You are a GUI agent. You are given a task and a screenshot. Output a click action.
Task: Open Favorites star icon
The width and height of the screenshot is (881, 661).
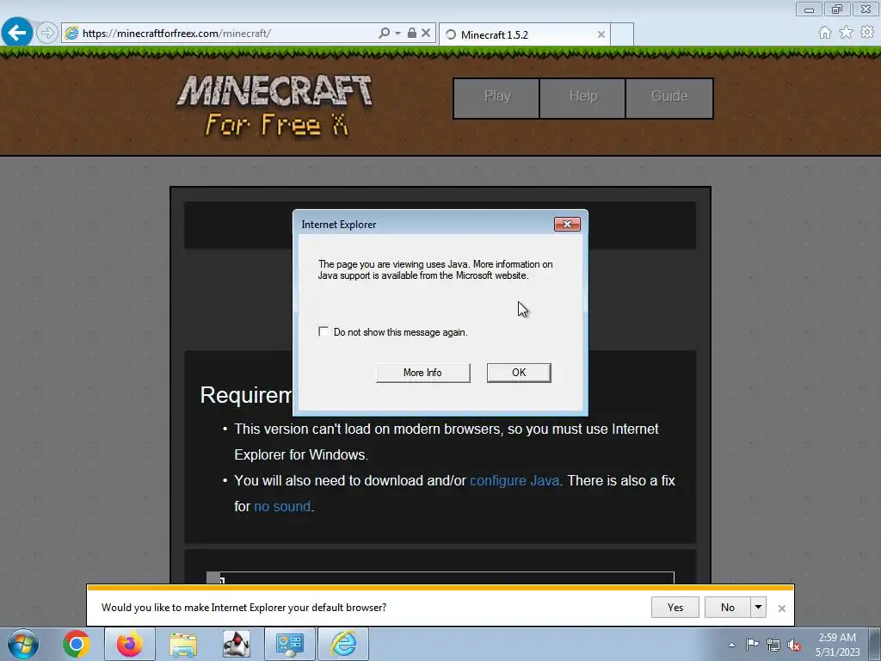pyautogui.click(x=846, y=33)
